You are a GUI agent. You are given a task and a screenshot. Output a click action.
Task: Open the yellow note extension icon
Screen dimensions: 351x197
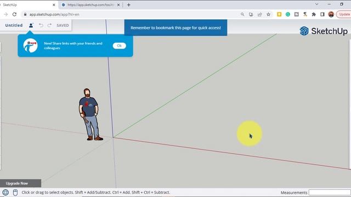point(279,14)
